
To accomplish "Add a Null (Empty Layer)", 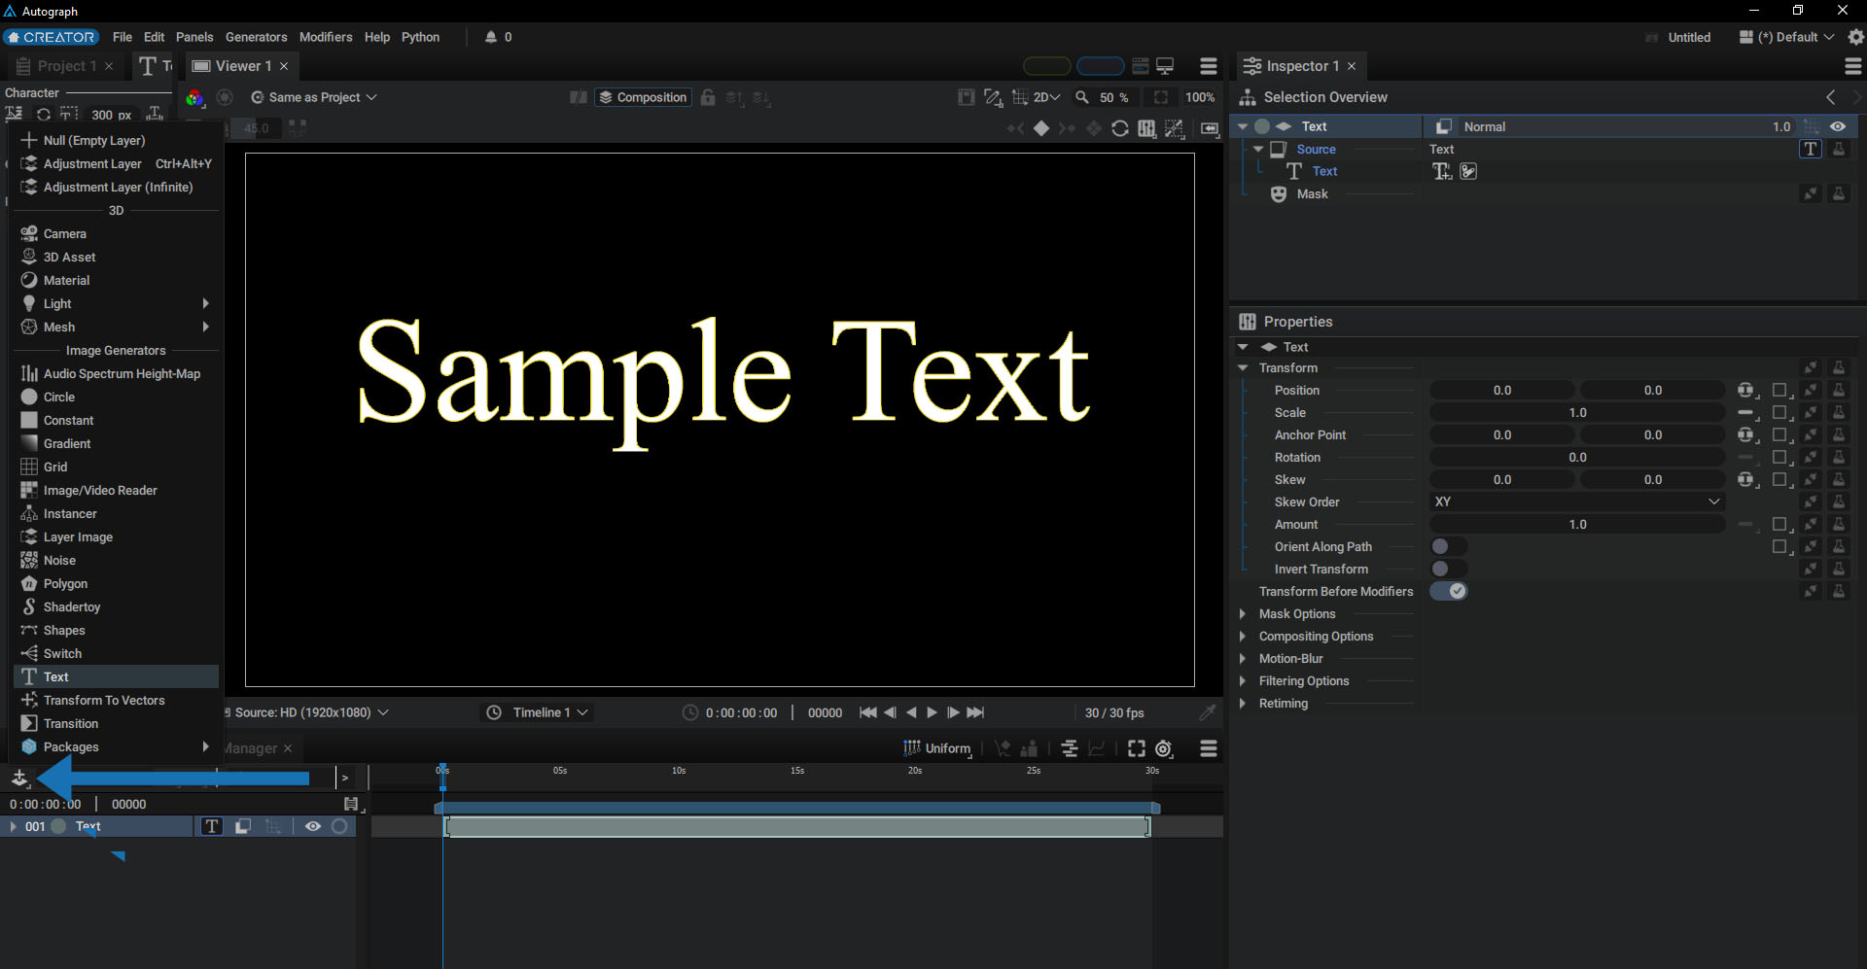I will [x=94, y=140].
